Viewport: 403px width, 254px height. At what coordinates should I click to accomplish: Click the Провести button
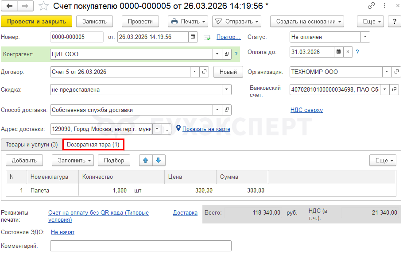pyautogui.click(x=140, y=22)
